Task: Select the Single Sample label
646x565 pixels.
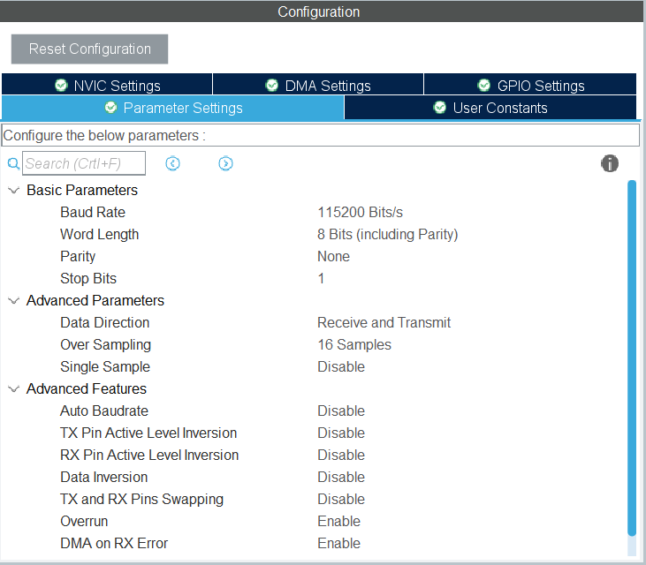Action: [x=105, y=366]
